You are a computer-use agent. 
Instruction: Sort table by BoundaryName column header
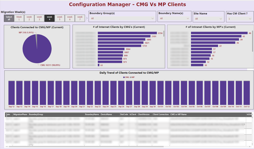(x=92, y=114)
